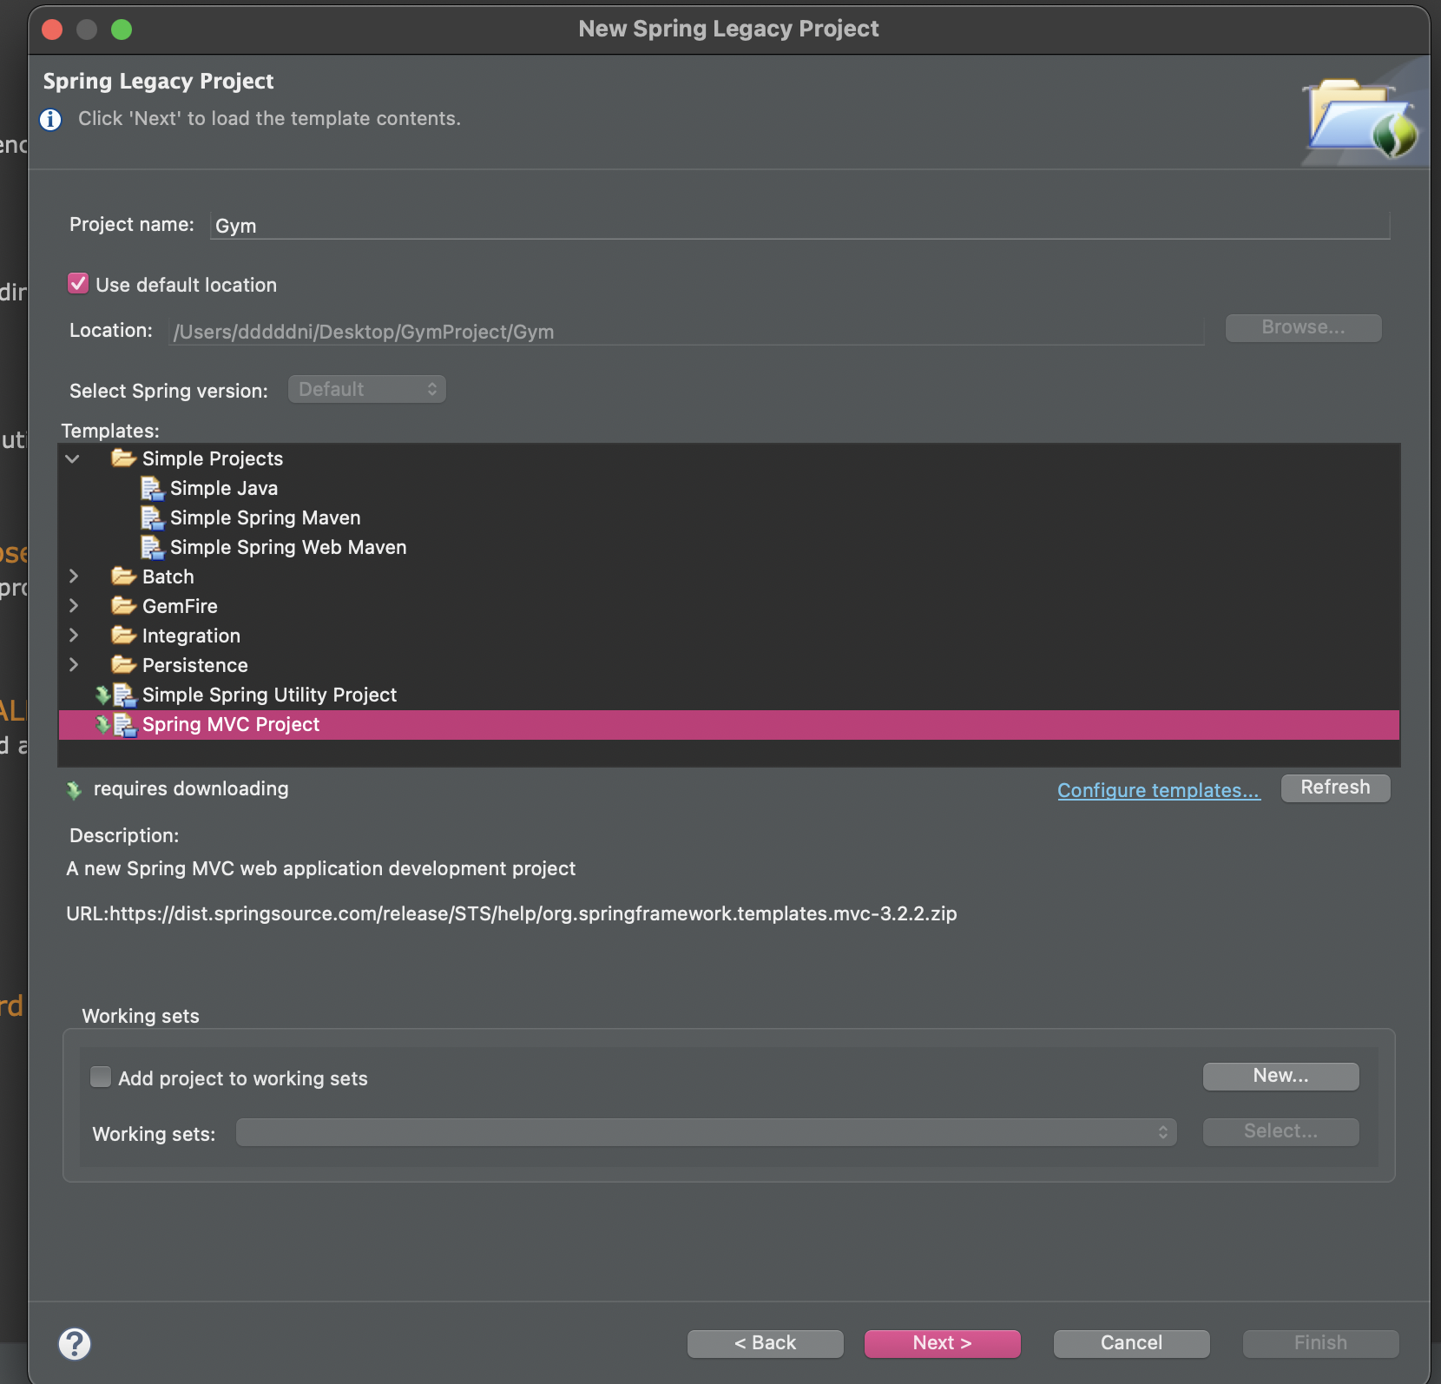
Task: Click the requires downloading legend arrow icon
Action: [74, 789]
